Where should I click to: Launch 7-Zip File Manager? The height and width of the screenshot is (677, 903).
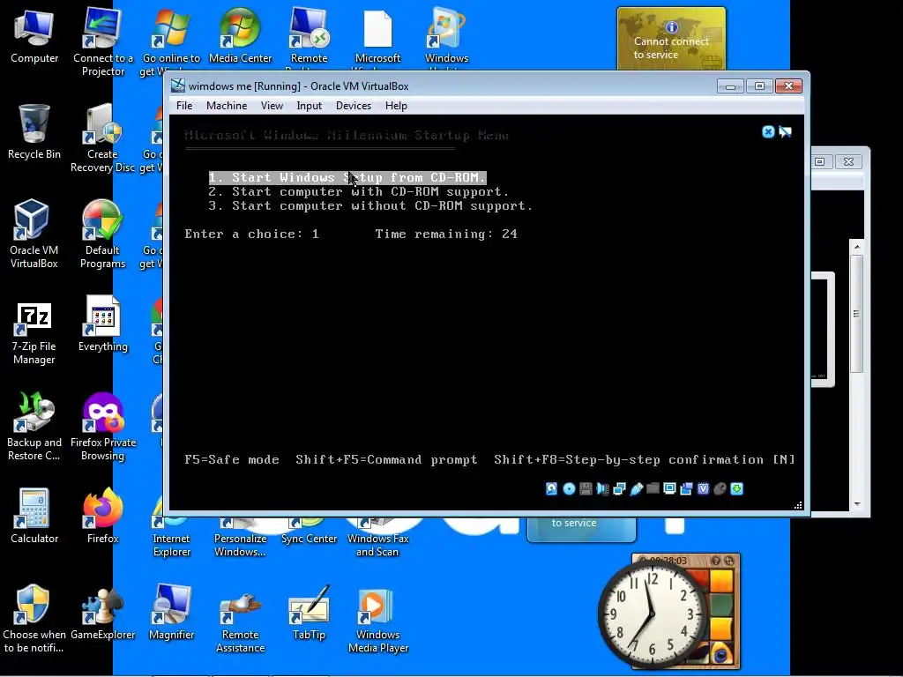coord(34,334)
